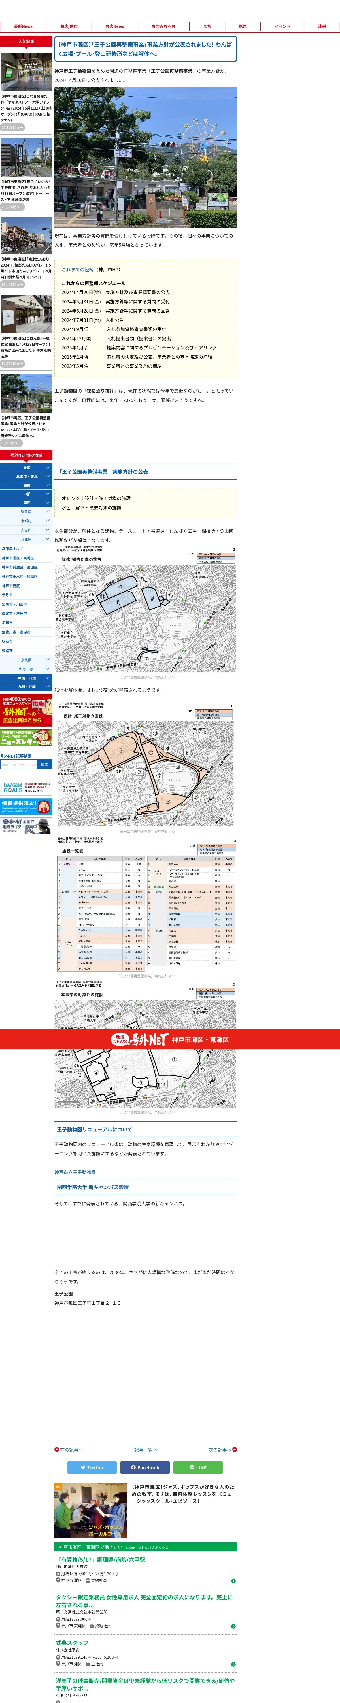Expand the 和歌山県 prefecture list
Image resolution: width=340 pixels, height=1703 pixels.
click(26, 669)
